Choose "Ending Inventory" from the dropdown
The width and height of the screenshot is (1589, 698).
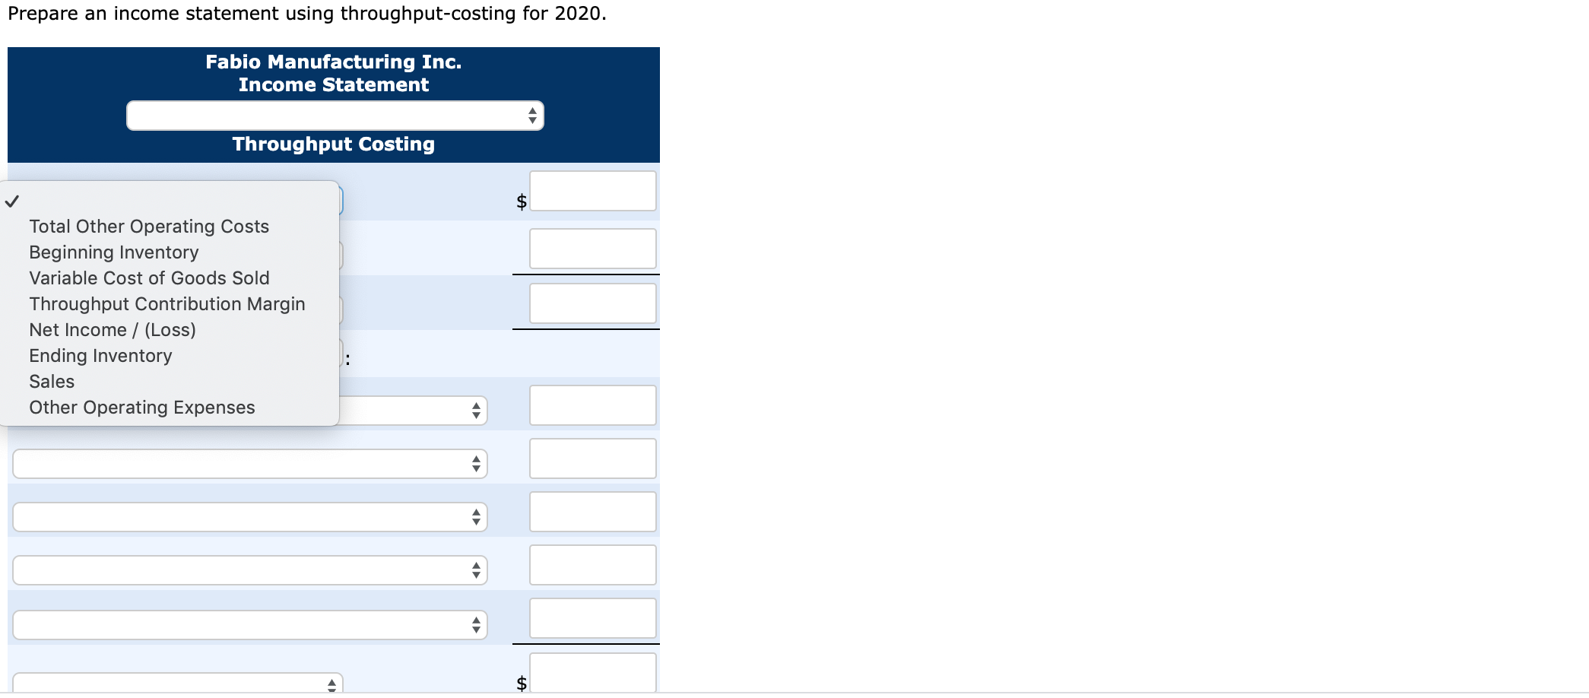tap(100, 355)
